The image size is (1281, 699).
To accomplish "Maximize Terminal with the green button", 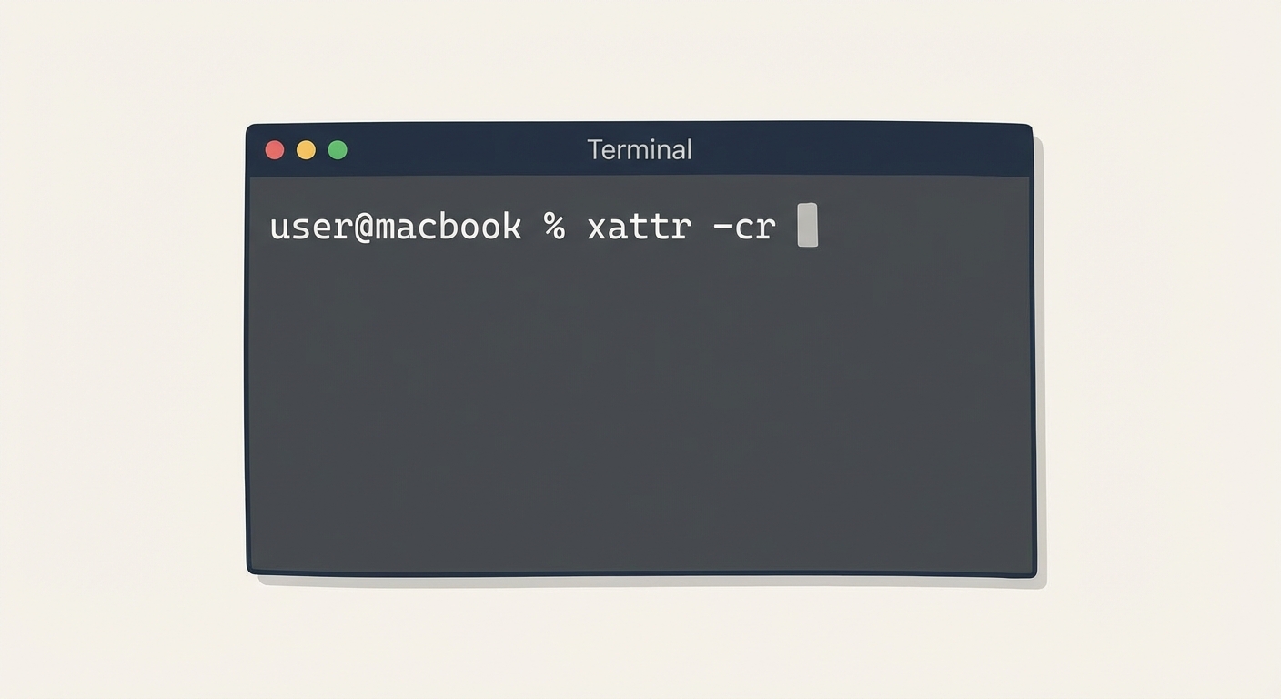I will tap(338, 150).
